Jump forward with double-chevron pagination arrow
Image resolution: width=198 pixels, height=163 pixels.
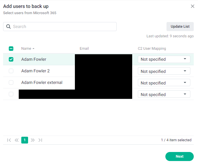(33, 140)
